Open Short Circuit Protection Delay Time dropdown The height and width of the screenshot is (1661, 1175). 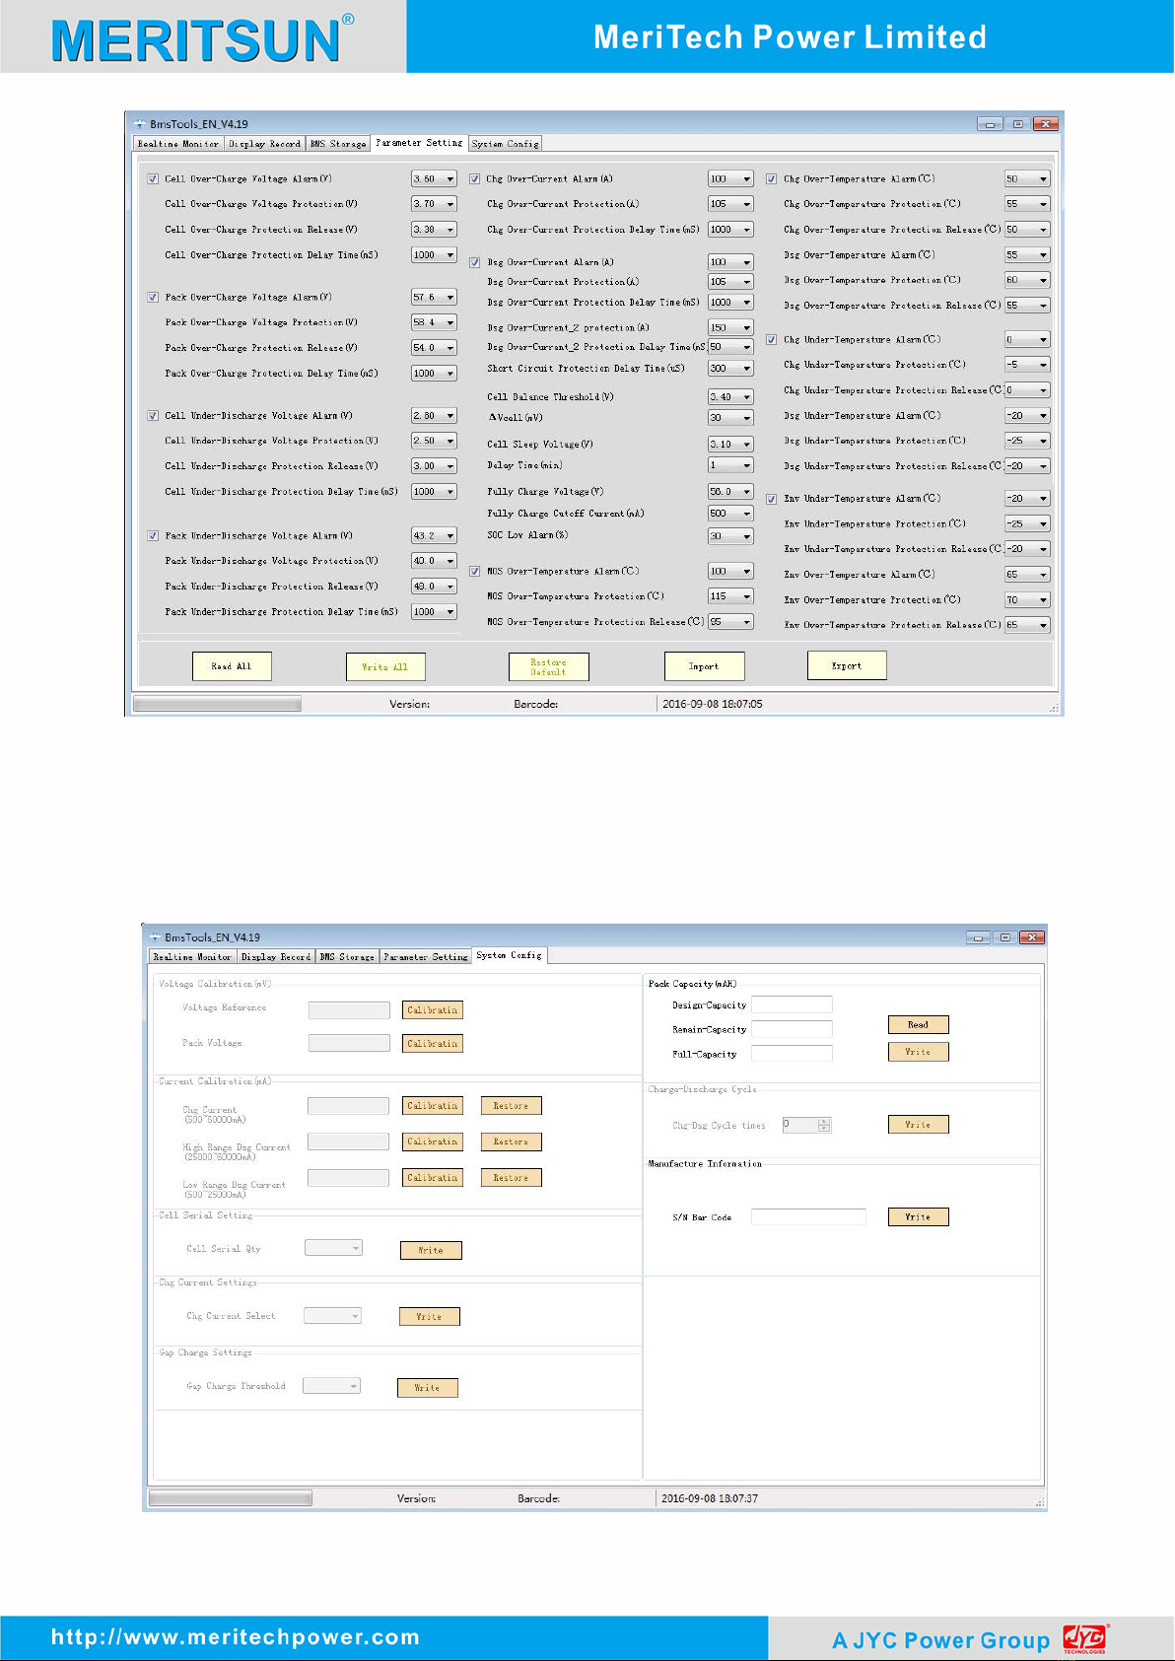[x=730, y=369]
